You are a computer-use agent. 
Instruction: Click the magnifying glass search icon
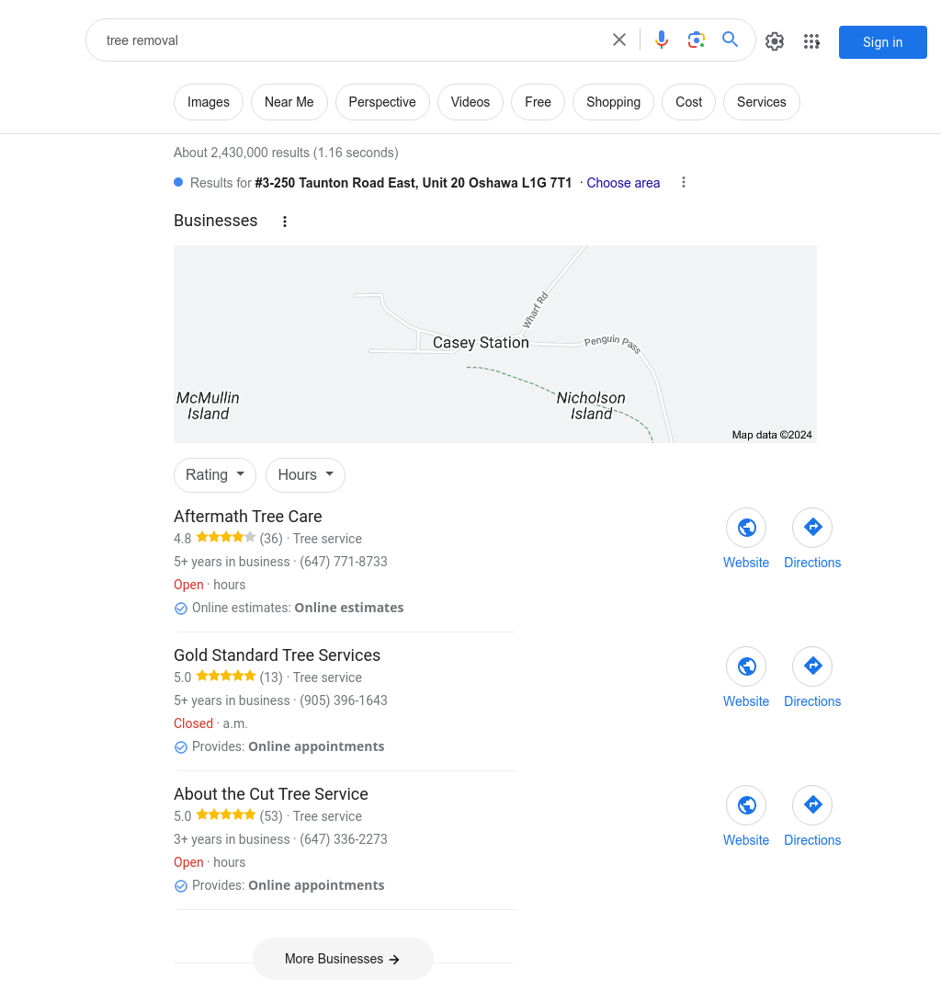point(731,40)
